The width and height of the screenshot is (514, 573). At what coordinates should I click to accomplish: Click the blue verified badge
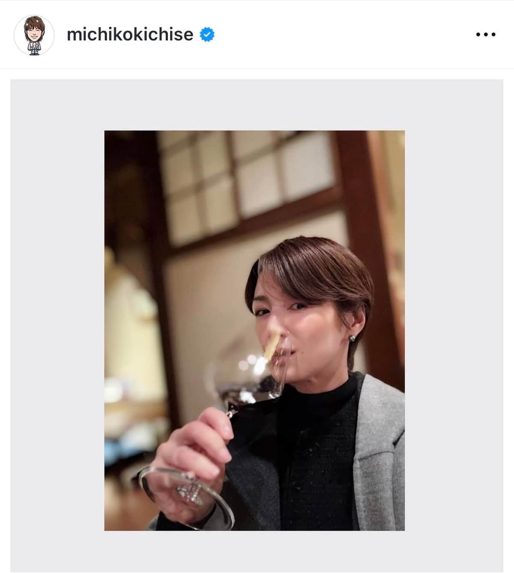point(207,34)
